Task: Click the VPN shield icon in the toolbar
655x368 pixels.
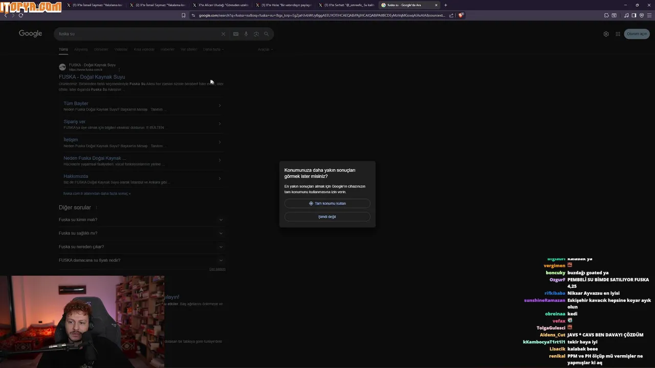Action: tap(642, 15)
